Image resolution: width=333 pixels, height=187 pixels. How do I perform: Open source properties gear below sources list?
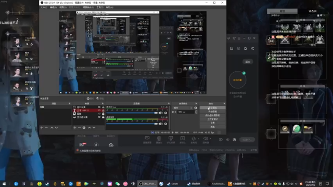coord(84,128)
